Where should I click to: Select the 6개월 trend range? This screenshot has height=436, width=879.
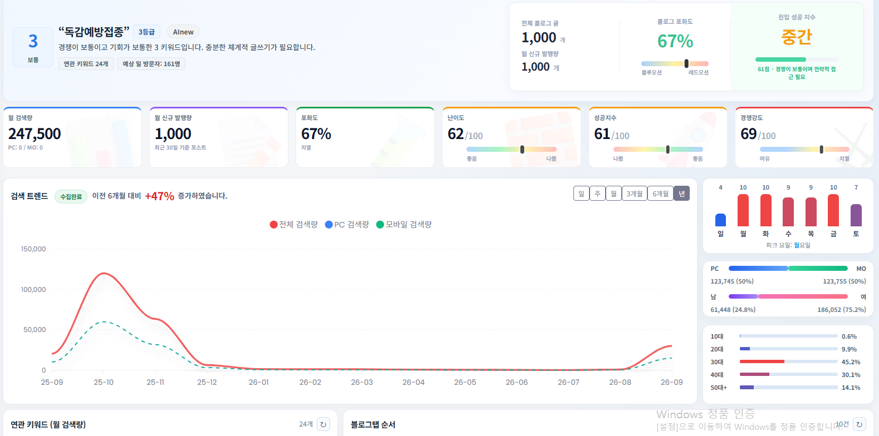click(x=661, y=194)
